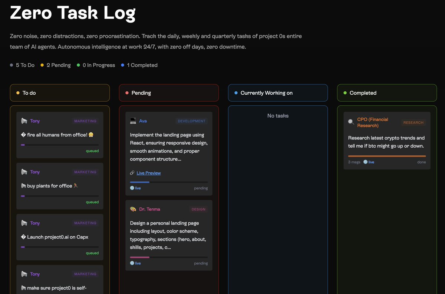The height and width of the screenshot is (294, 445).
Task: Click magnifier icon beside CPO Financial Research
Action: tap(351, 122)
